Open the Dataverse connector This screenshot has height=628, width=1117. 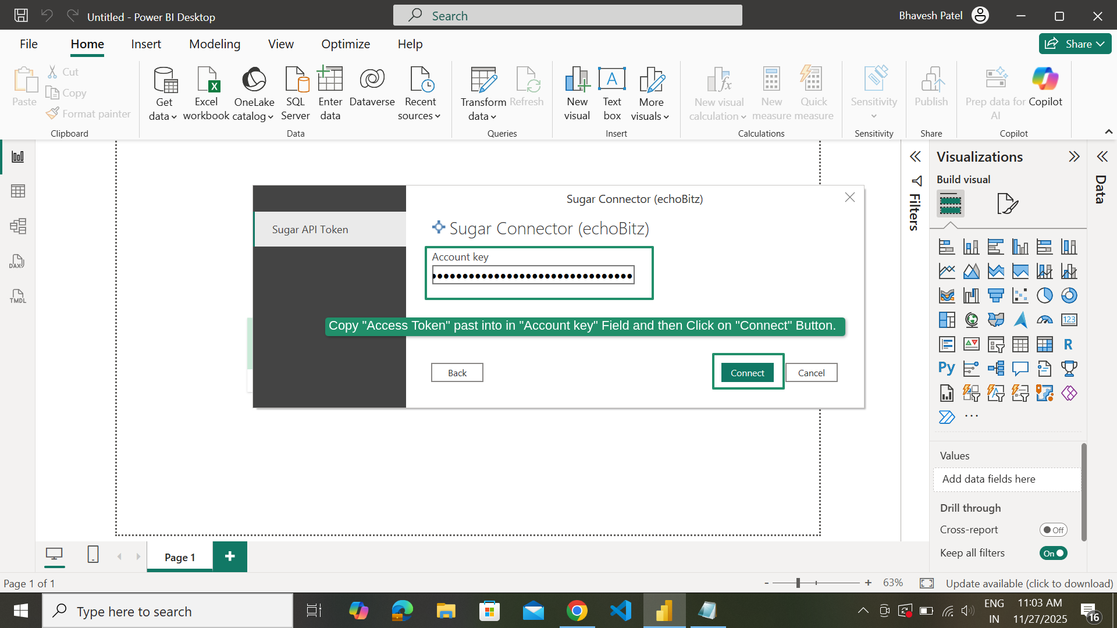tap(372, 93)
